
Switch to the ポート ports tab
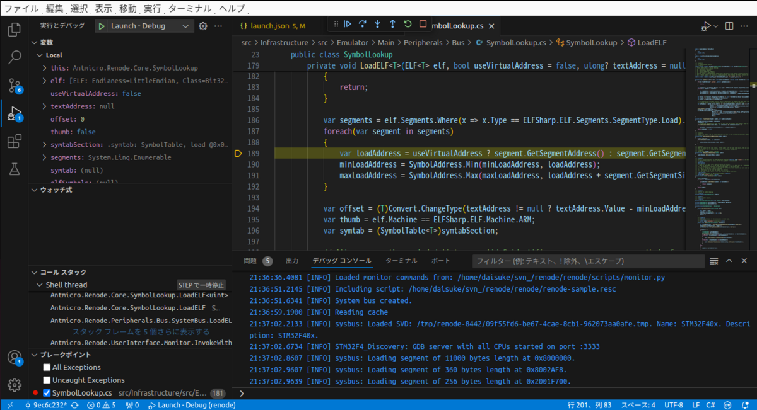click(441, 261)
